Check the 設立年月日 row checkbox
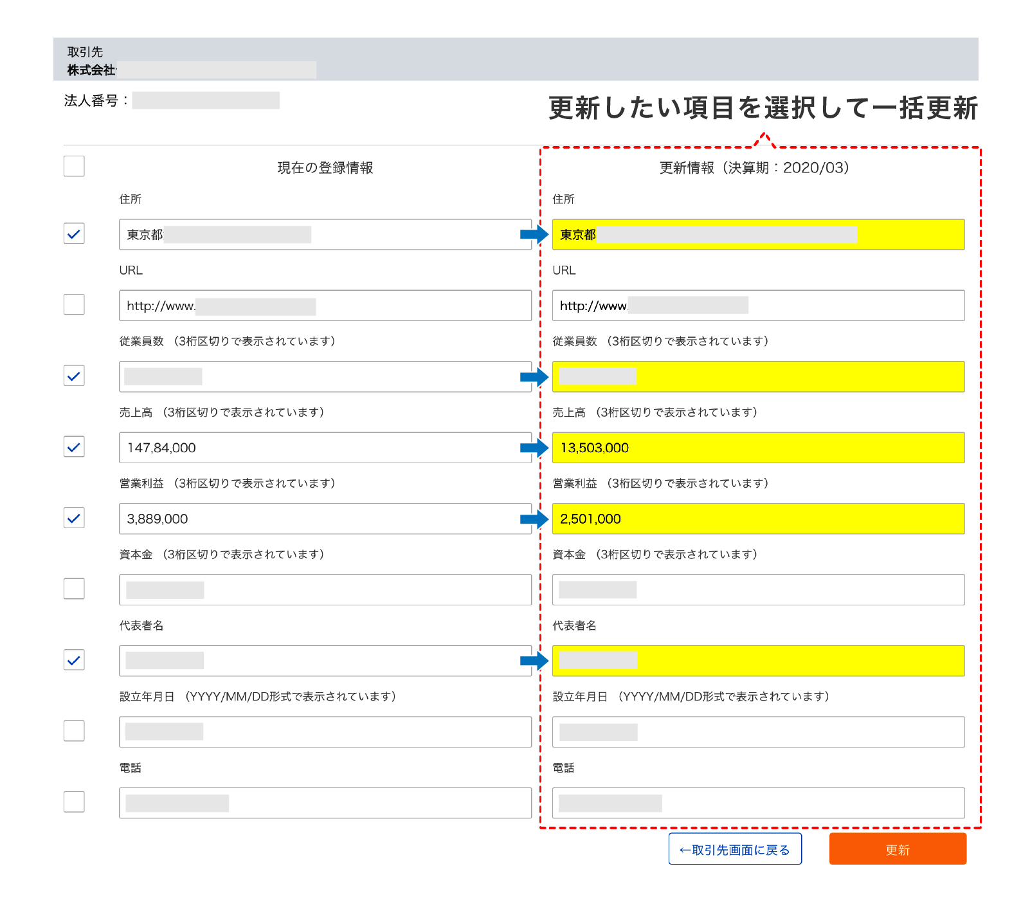Image resolution: width=1030 pixels, height=900 pixels. pos(74,731)
